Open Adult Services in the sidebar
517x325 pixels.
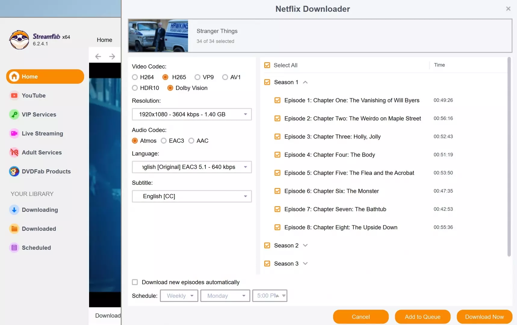pyautogui.click(x=42, y=152)
